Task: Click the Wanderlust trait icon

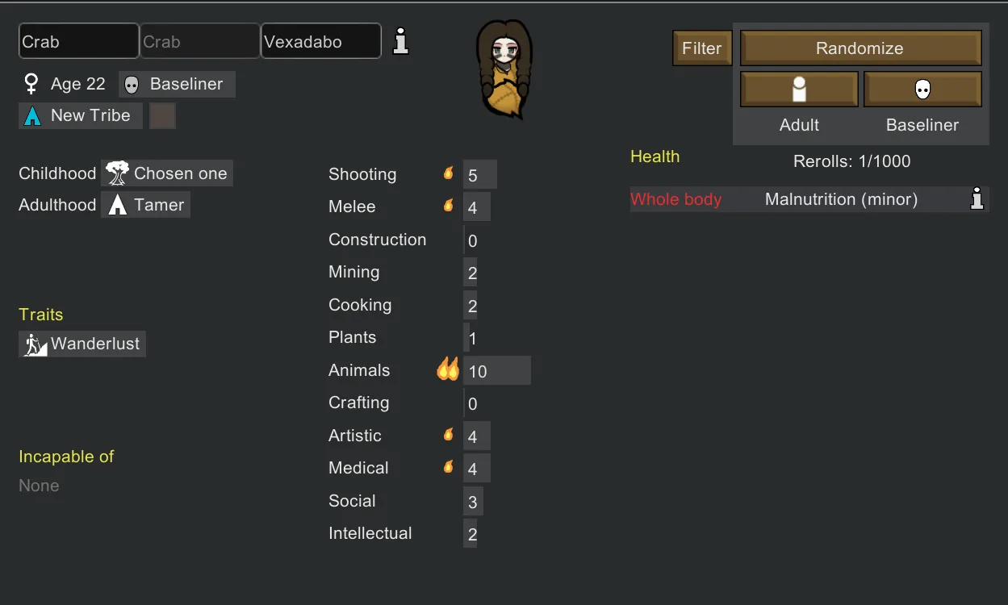Action: [36, 344]
